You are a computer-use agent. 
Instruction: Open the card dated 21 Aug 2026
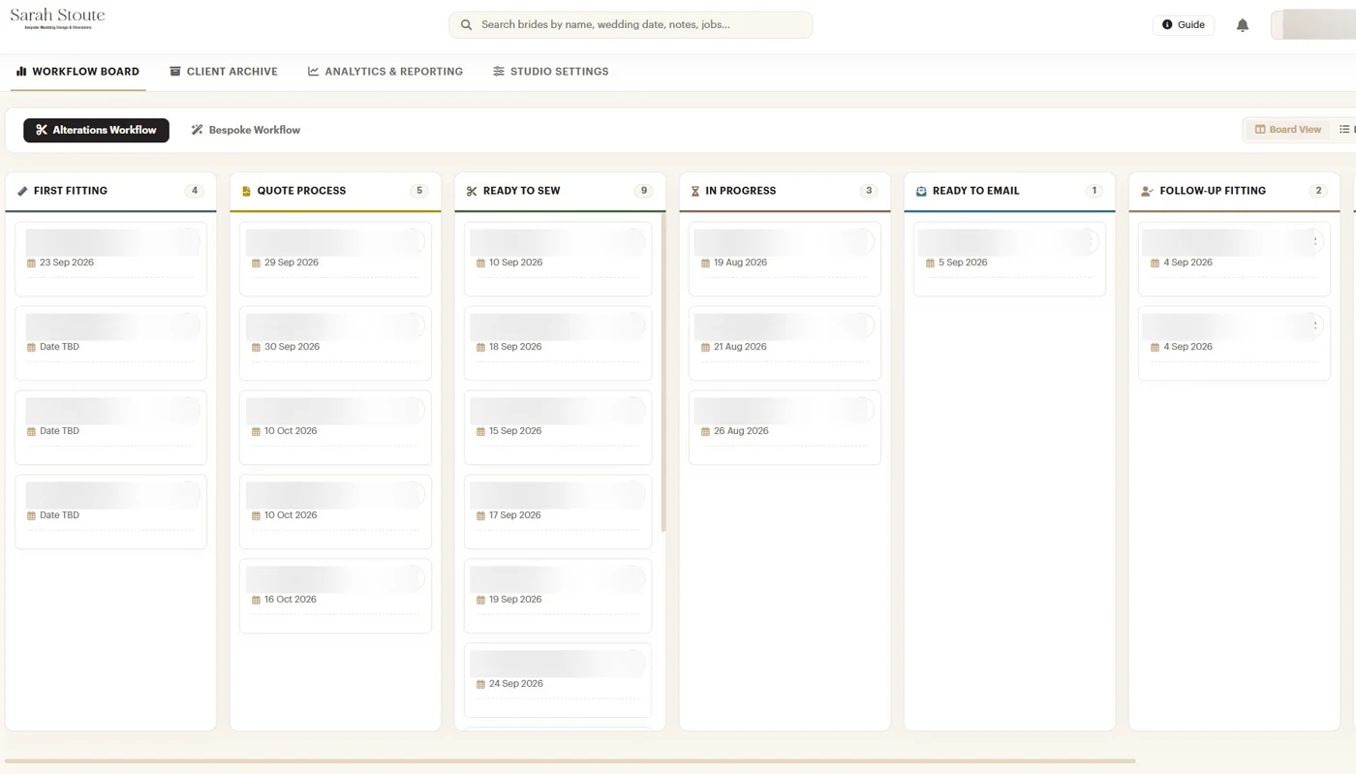point(785,343)
